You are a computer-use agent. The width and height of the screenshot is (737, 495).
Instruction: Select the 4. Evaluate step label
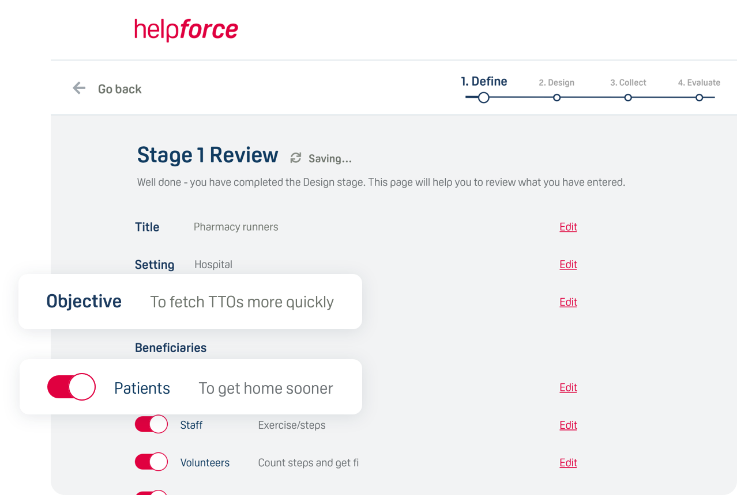tap(699, 83)
